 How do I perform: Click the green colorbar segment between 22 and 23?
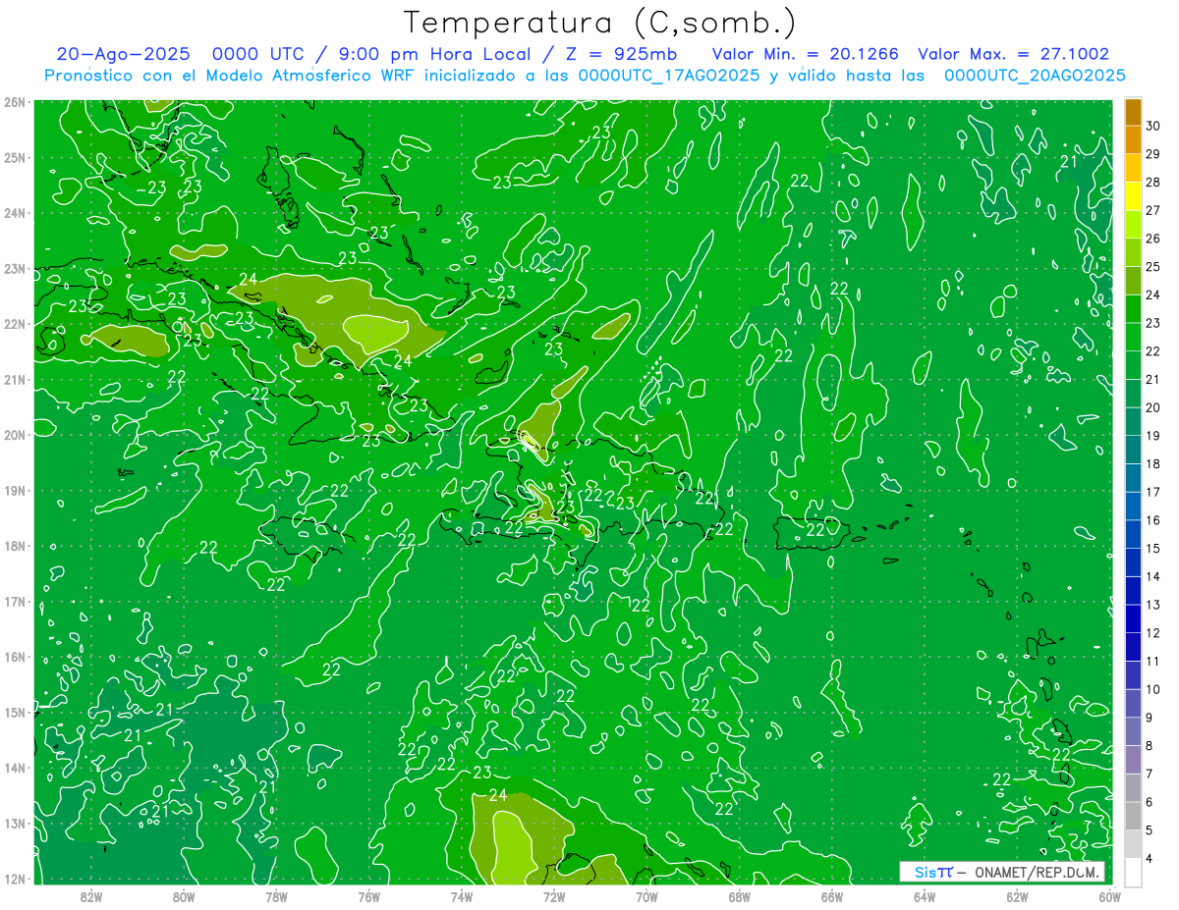pos(1133,337)
